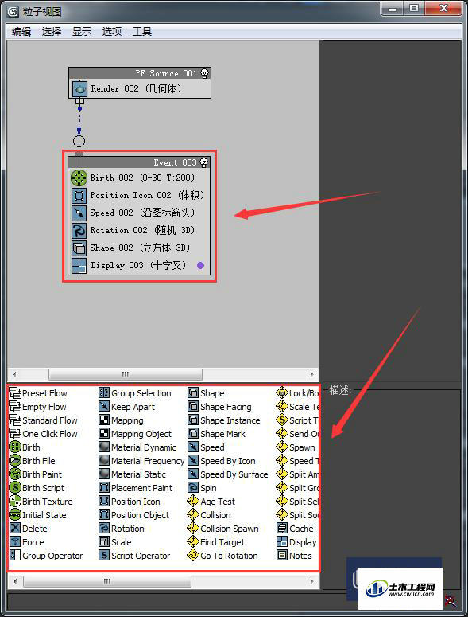Select the Notes operator icon

click(282, 556)
